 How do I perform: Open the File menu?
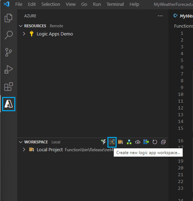tap(19, 4)
